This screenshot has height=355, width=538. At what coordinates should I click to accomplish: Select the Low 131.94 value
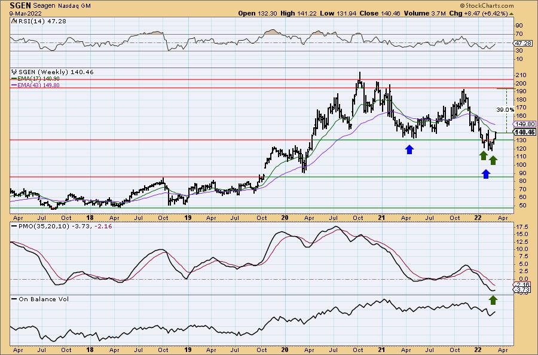click(x=338, y=13)
